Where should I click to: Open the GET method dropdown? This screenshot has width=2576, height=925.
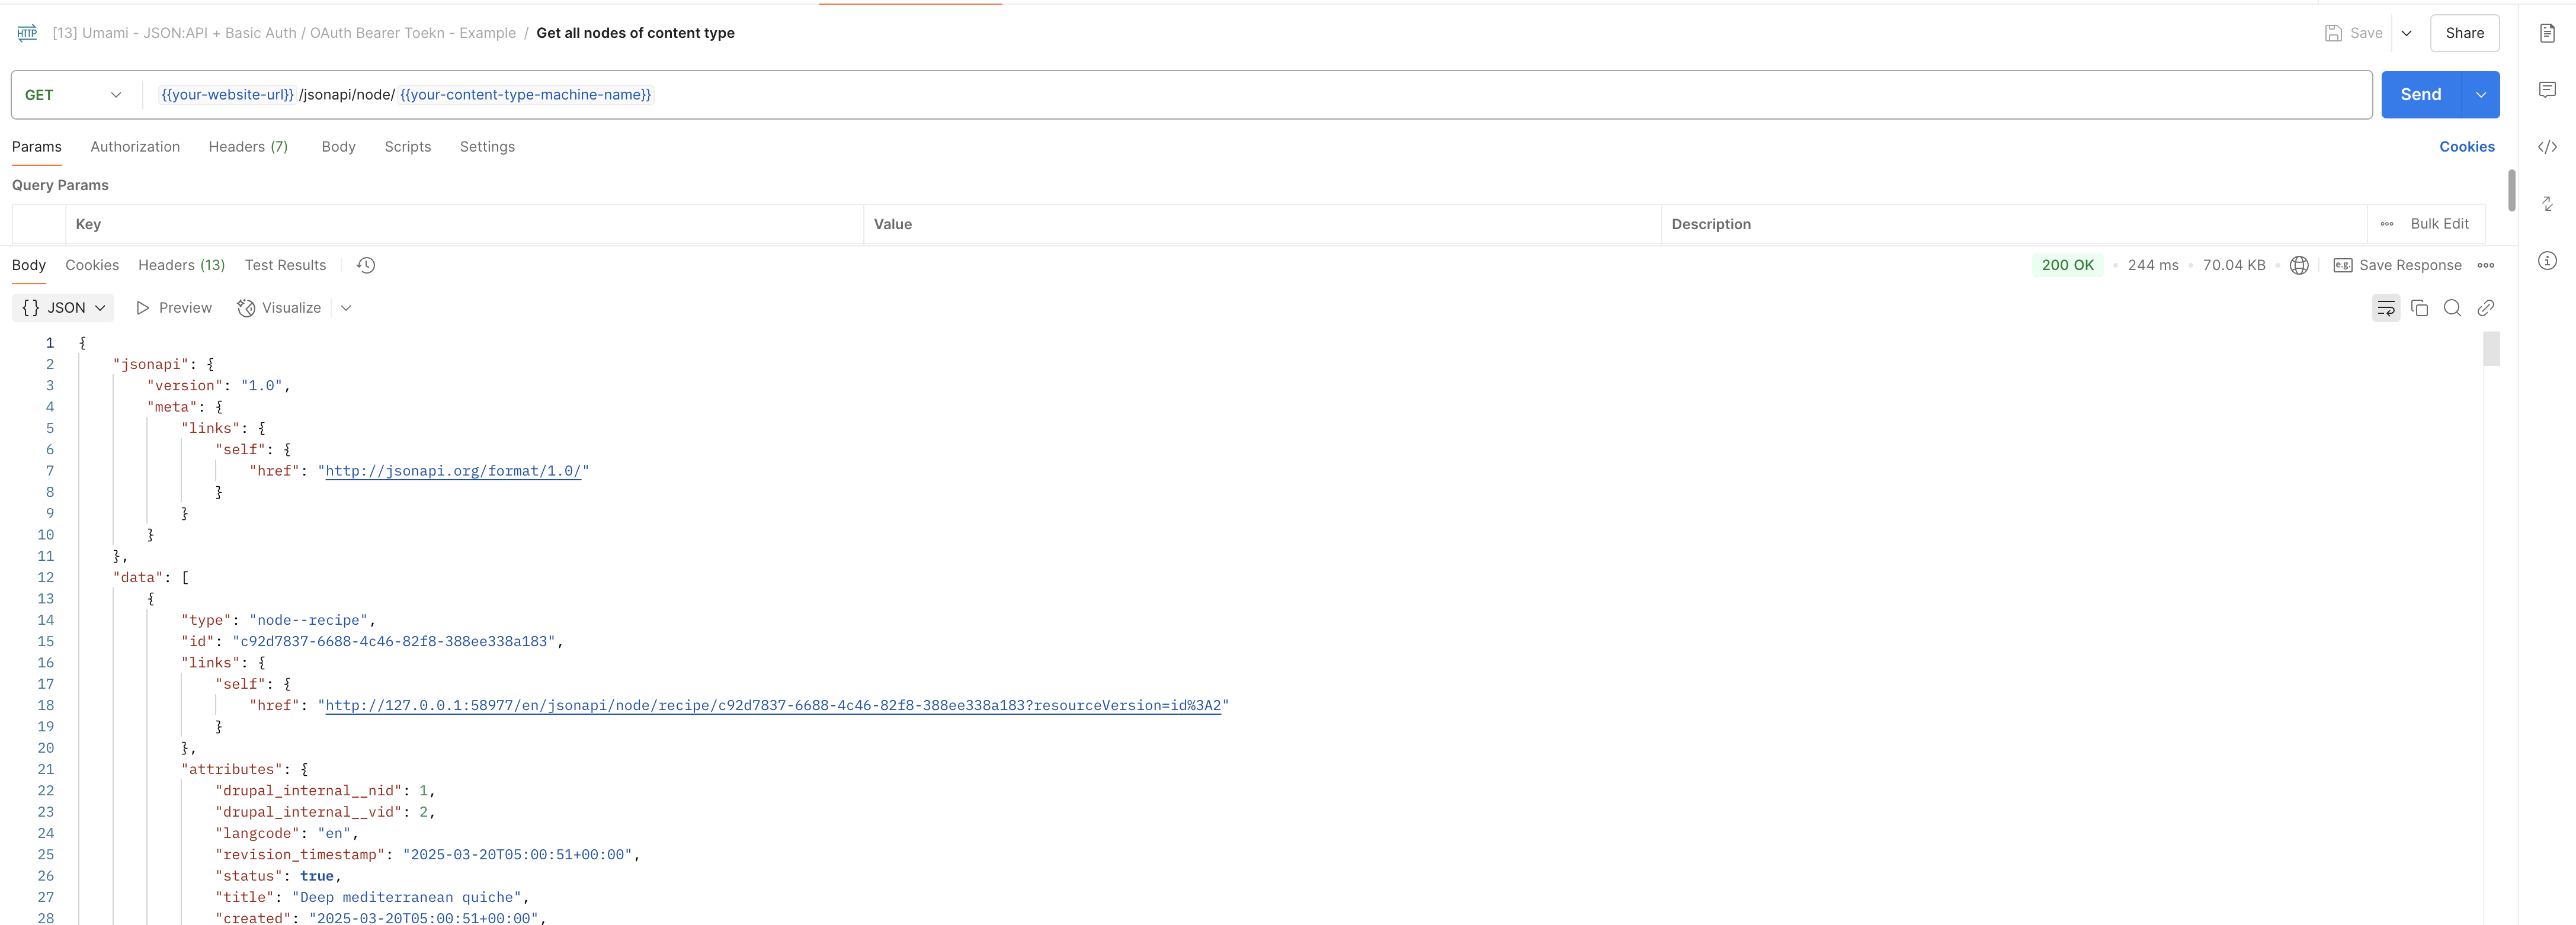point(73,95)
